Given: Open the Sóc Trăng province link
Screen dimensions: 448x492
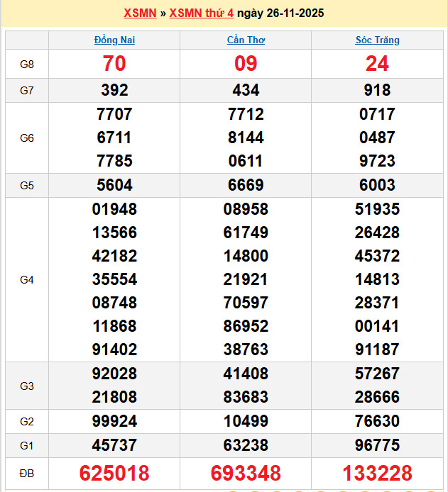Looking at the screenshot, I should (377, 40).
